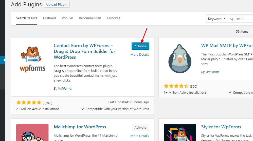Click WPForms author link under contact form plugin
This screenshot has height=141, width=253.
(x=65, y=88)
